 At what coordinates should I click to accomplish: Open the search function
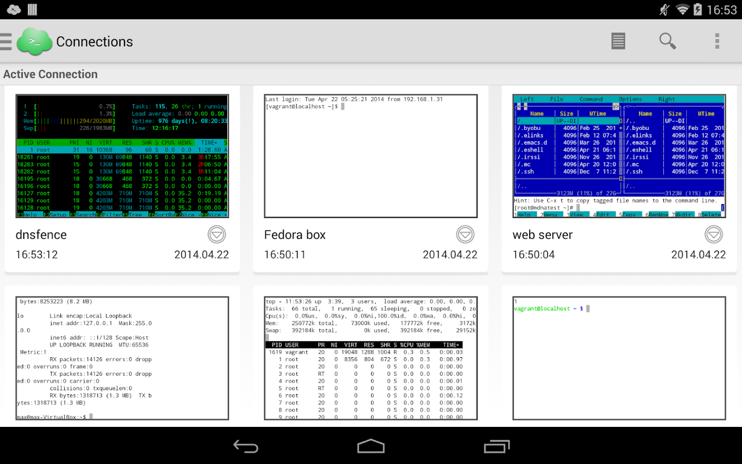click(667, 41)
